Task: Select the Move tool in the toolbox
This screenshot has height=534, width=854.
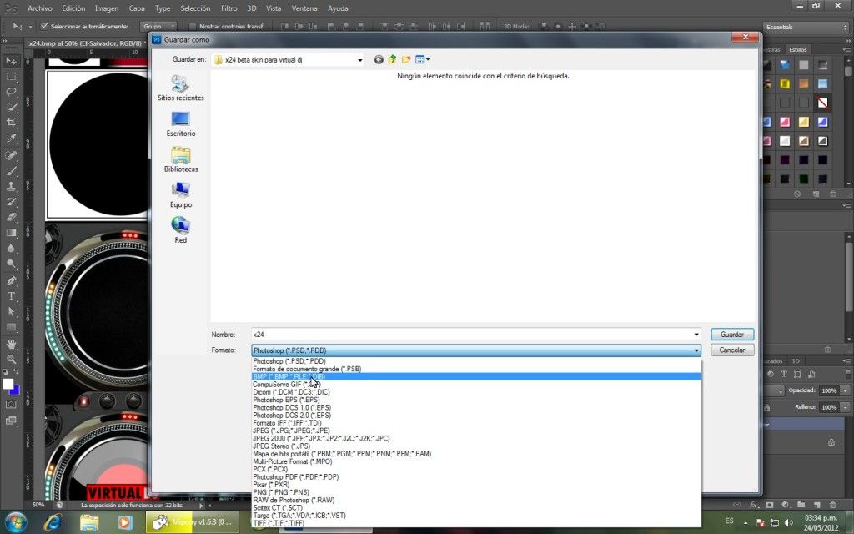Action: point(11,60)
